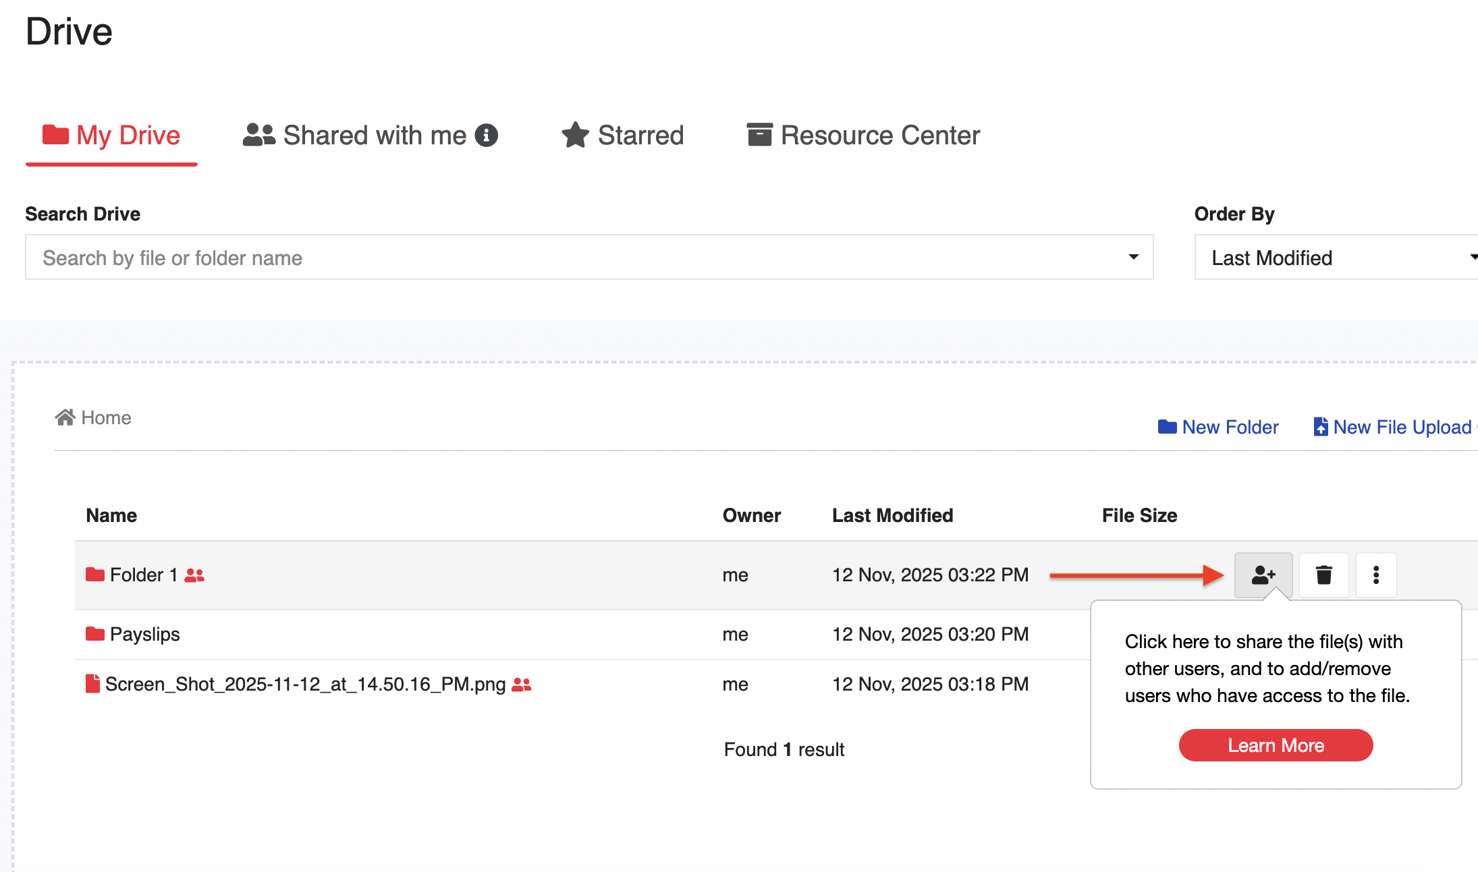
Task: Click the trash delete icon for Folder 1
Action: 1323,575
